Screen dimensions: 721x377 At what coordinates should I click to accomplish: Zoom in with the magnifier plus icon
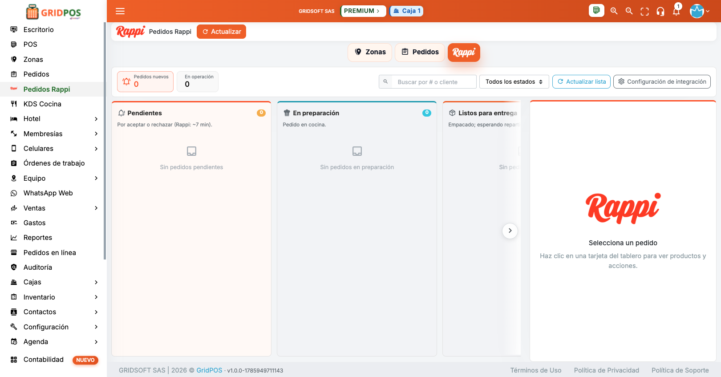[x=614, y=11]
